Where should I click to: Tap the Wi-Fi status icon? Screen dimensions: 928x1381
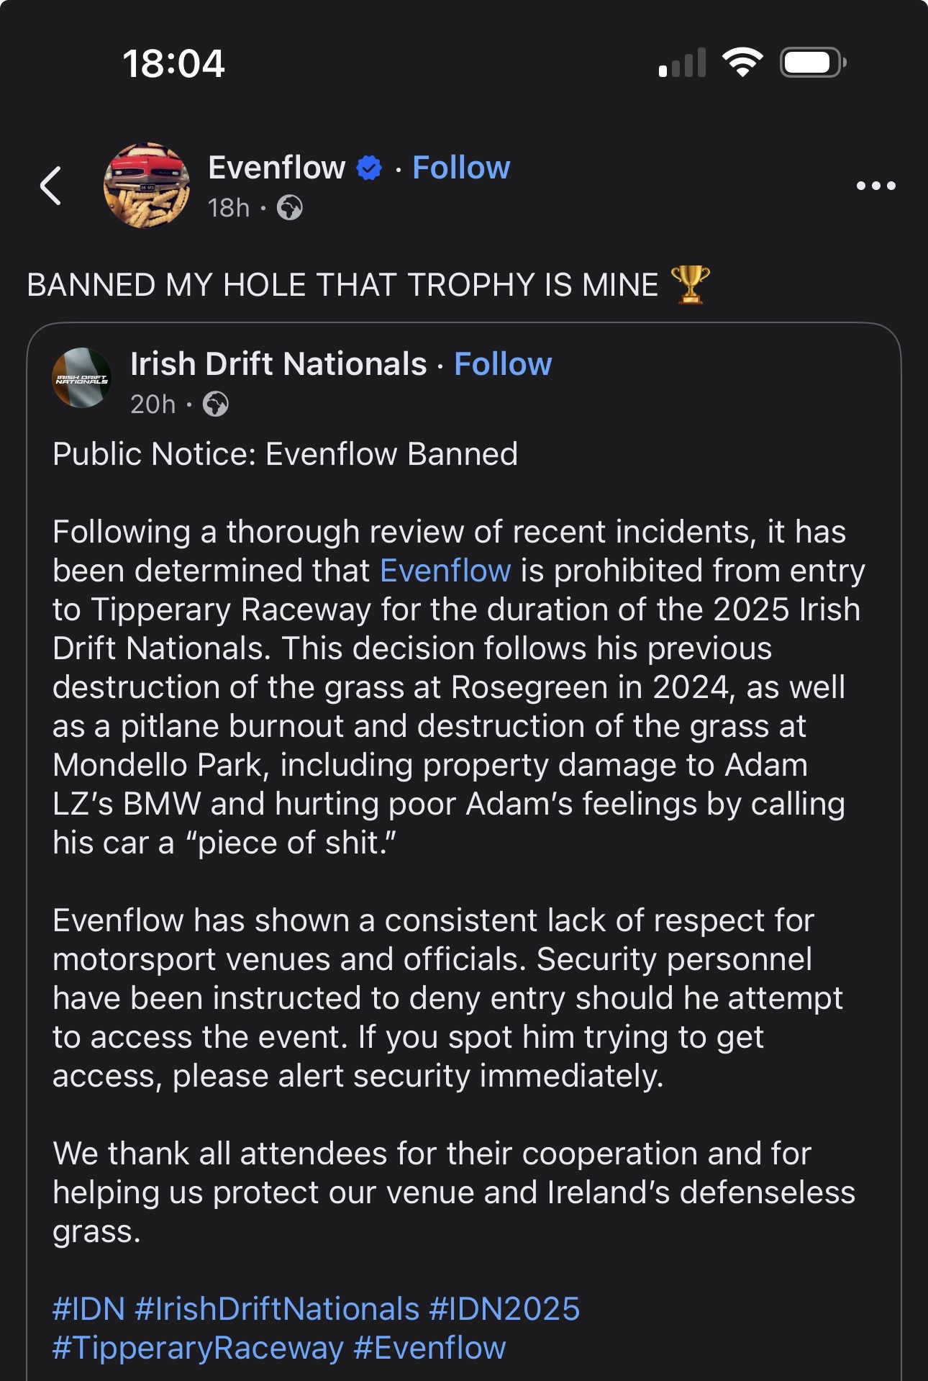coord(742,63)
